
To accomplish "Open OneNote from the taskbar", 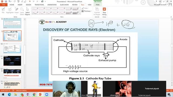I will 28,95.
